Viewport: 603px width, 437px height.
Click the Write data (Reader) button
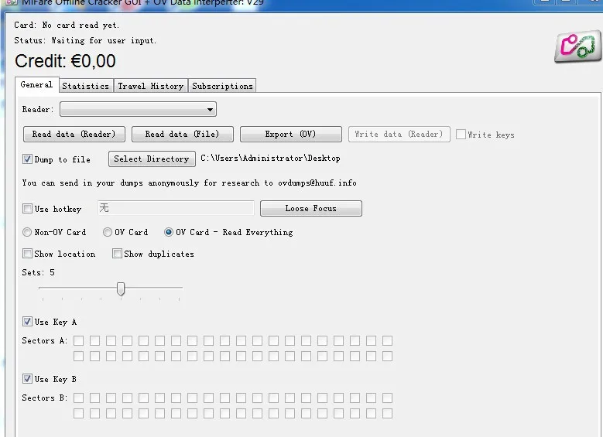click(399, 134)
